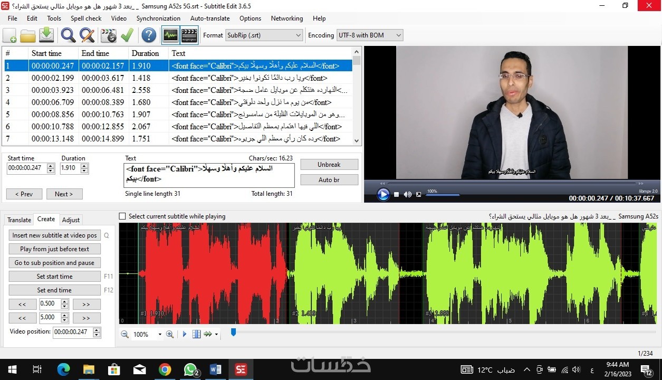Stop video playback with the square icon
Viewport: 662px width, 380px height.
397,195
